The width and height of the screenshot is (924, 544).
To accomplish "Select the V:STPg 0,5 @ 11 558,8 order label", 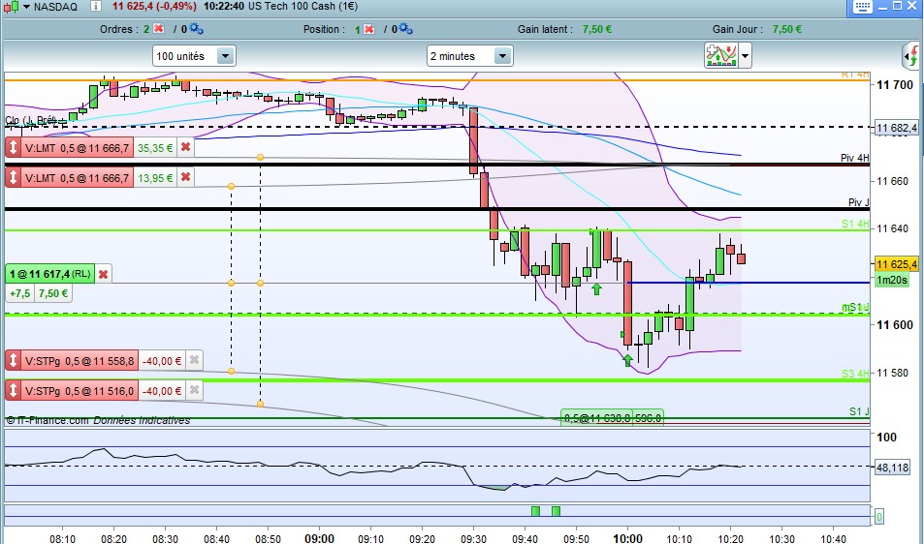I will tap(80, 361).
